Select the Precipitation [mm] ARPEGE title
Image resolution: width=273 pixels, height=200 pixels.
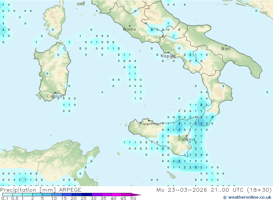(x=41, y=190)
